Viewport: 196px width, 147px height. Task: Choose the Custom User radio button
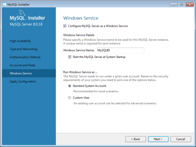pos(70,98)
